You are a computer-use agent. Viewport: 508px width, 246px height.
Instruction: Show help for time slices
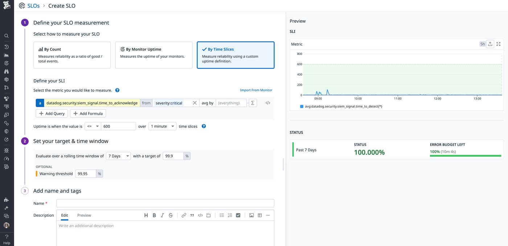(x=204, y=126)
